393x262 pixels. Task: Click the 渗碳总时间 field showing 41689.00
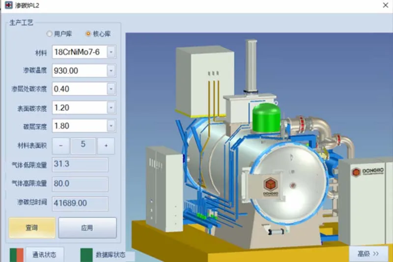pyautogui.click(x=80, y=203)
